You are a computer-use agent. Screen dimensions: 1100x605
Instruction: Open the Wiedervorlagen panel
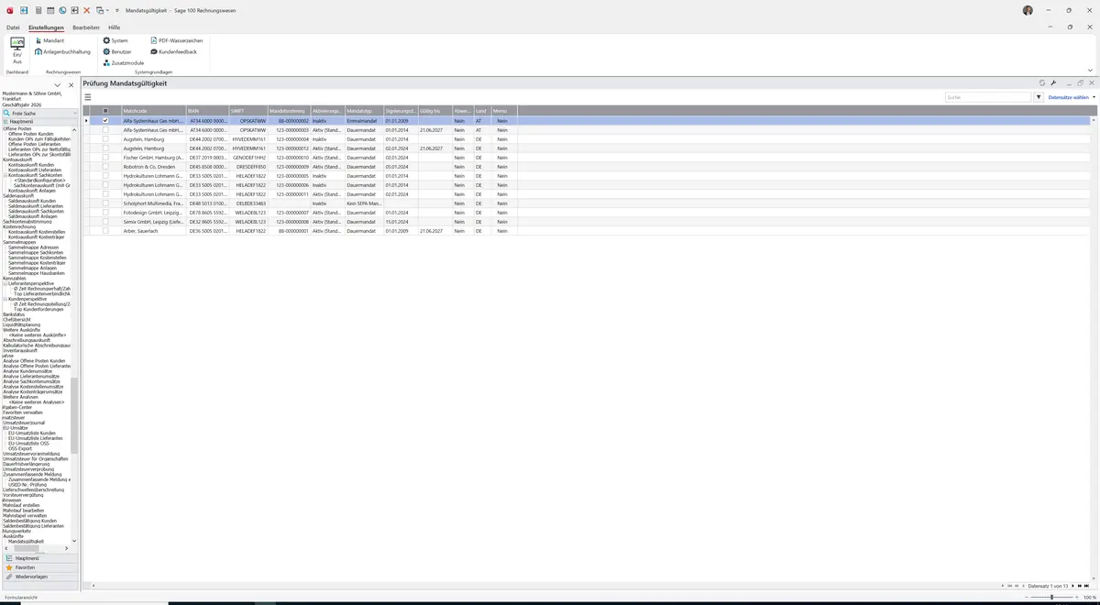(x=39, y=577)
